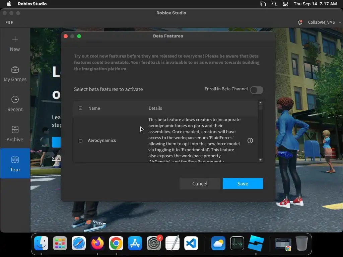Click the notifications bell icon
The image size is (343, 257).
point(300,22)
